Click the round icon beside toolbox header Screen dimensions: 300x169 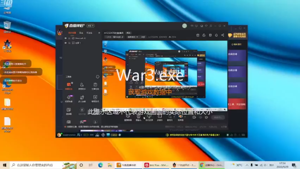tap(97, 77)
